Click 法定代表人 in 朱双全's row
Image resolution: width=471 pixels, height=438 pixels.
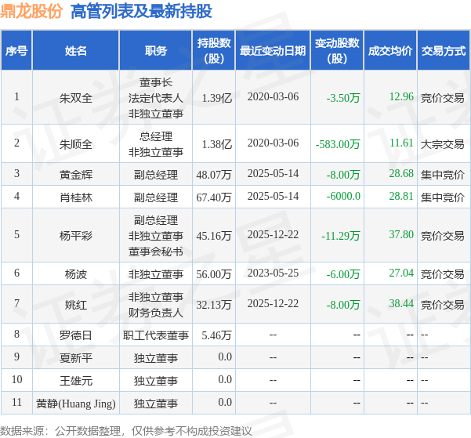(156, 98)
